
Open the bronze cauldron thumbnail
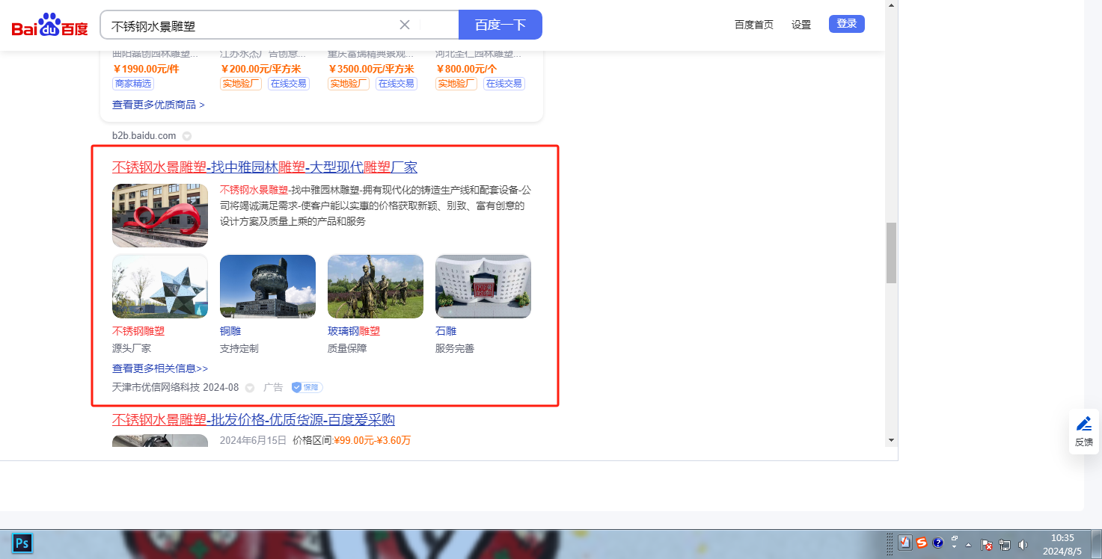pos(268,286)
